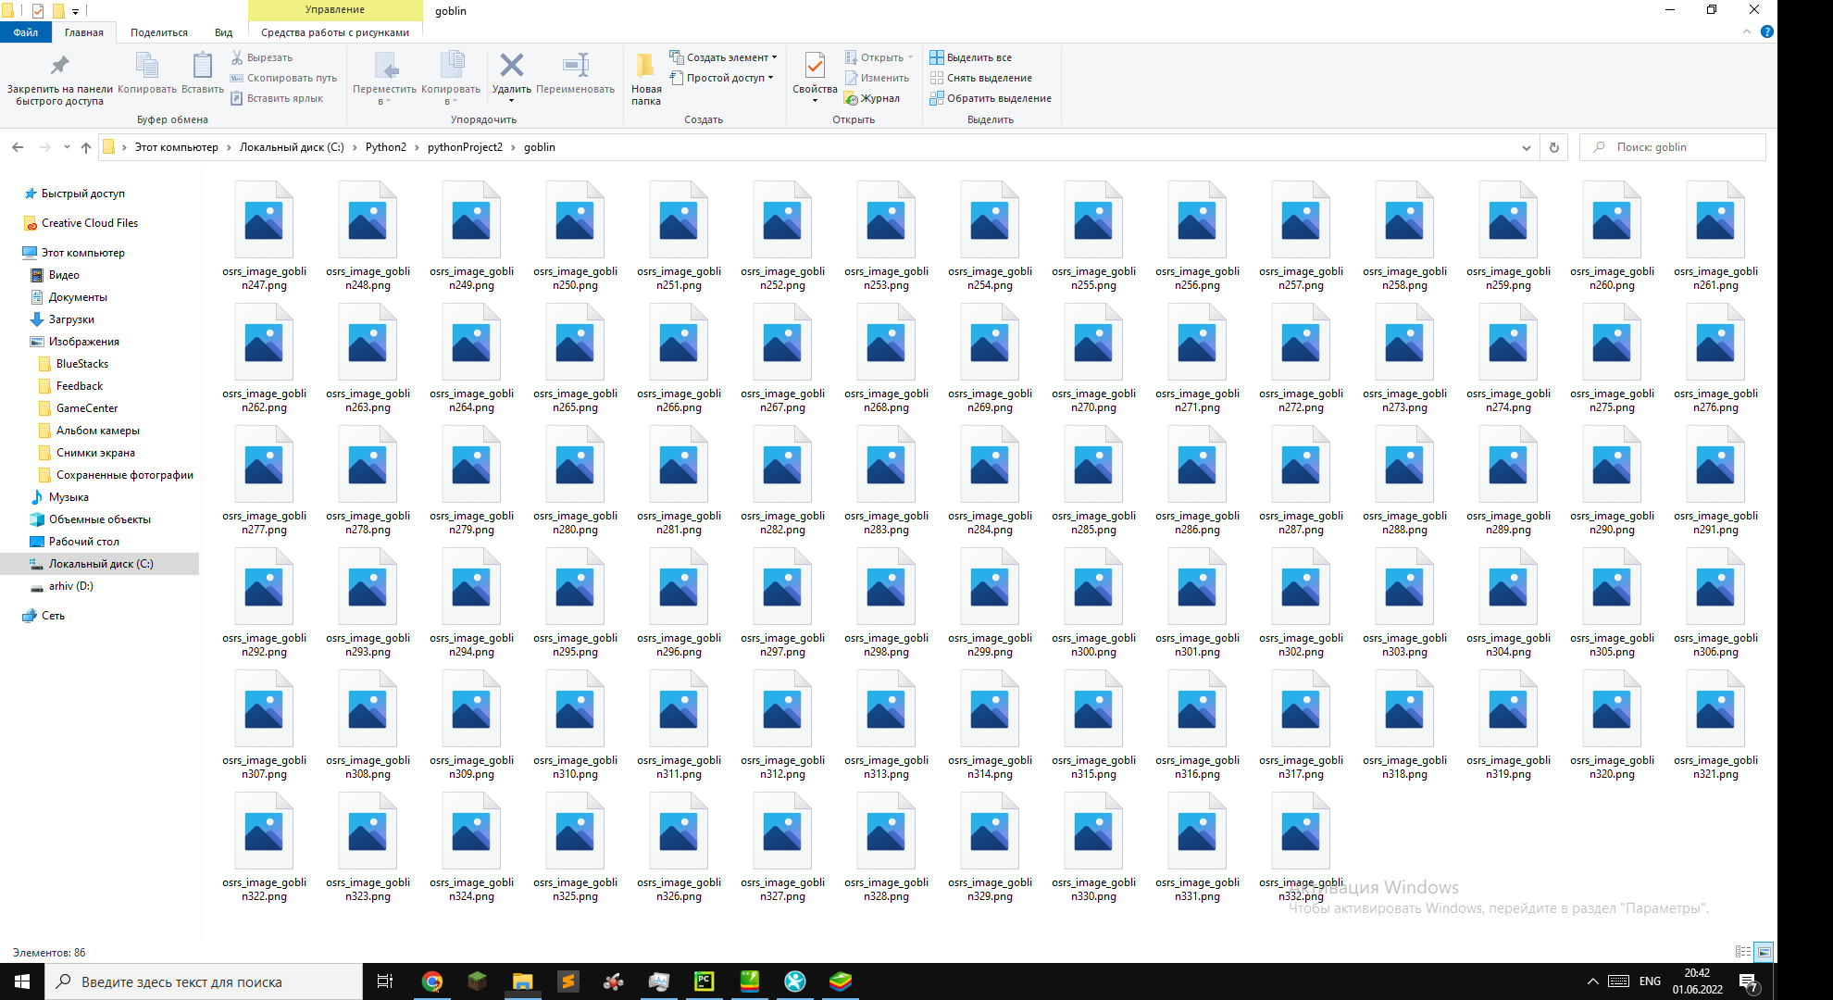Screen dimensions: 1833x1000
Task: Click the New folder (Новая папка) icon
Action: point(645,66)
